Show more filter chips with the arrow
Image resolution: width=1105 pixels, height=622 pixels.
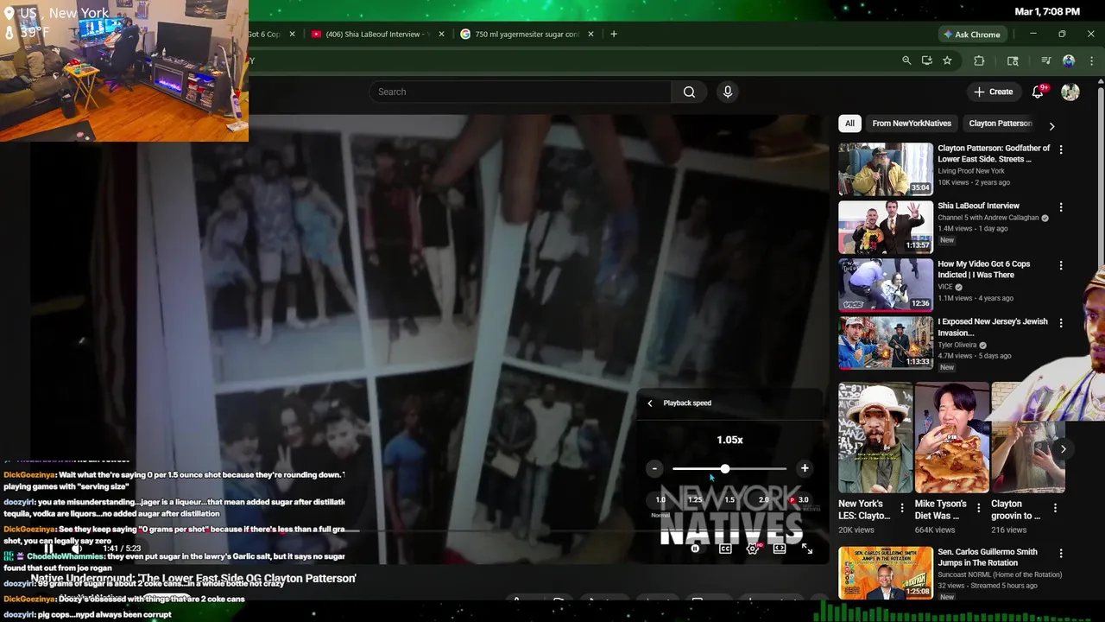click(1051, 125)
